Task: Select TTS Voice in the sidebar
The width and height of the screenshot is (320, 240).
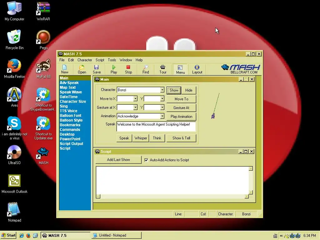Action: pos(68,111)
